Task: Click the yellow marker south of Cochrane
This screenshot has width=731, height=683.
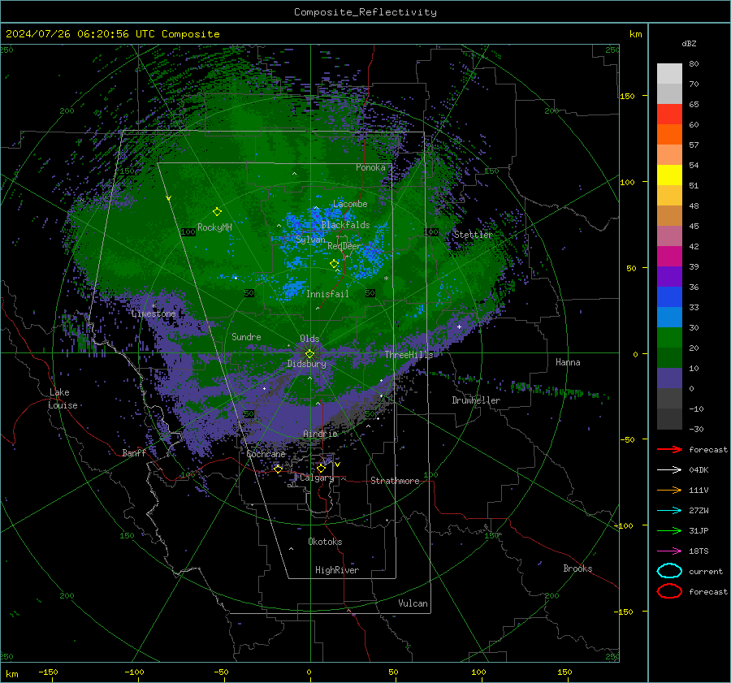Action: coord(278,469)
